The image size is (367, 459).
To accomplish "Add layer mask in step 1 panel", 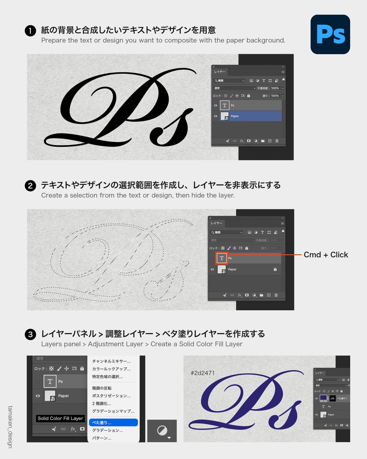I will point(249,141).
